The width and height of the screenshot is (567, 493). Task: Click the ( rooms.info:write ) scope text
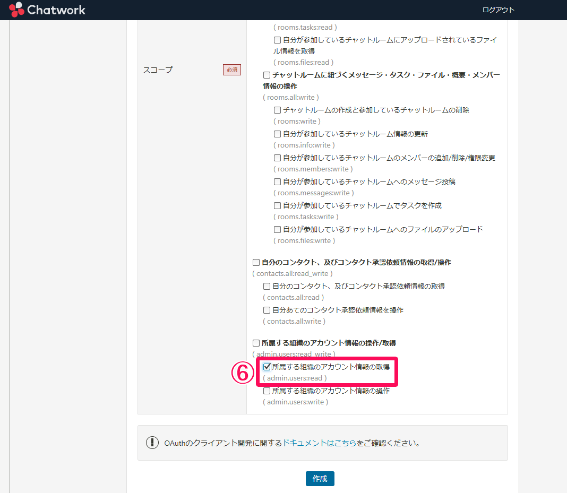304,145
